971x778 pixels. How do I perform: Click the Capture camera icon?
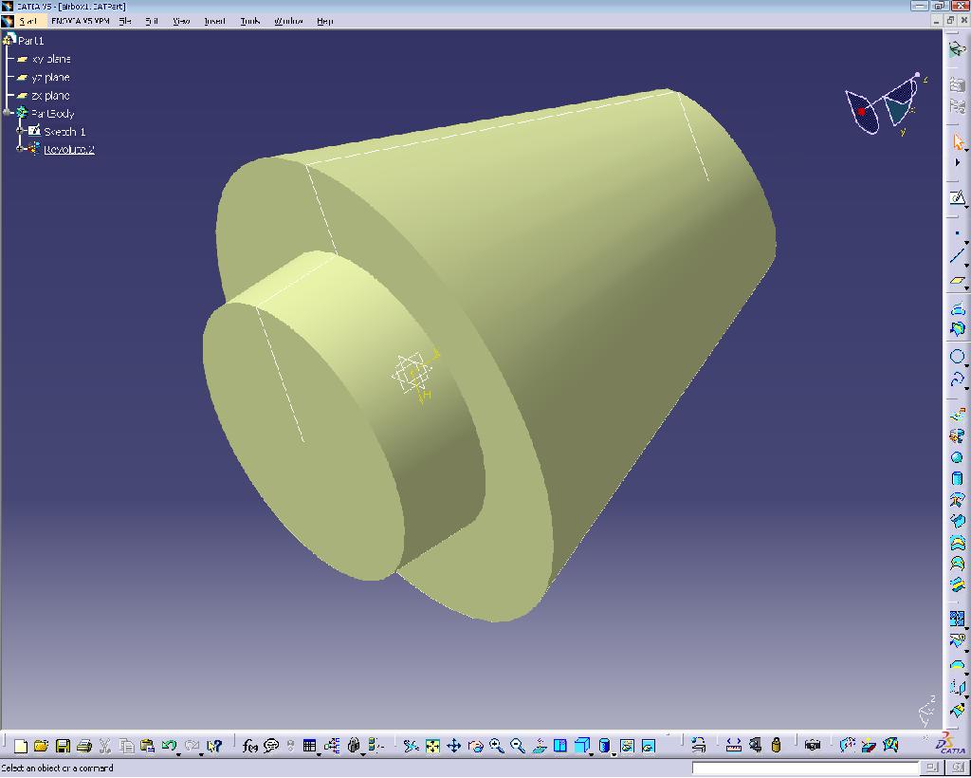812,746
